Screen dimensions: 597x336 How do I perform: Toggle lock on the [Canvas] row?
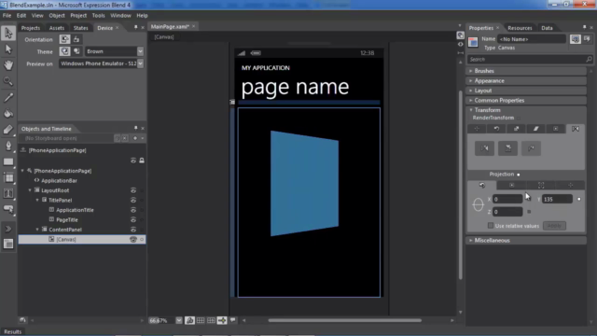(142, 240)
